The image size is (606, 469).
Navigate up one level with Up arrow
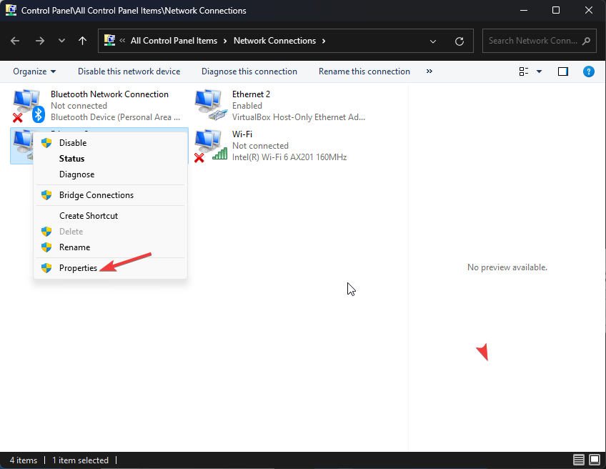(x=82, y=41)
